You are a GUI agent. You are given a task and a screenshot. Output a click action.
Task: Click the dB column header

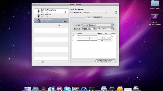(x=107, y=33)
